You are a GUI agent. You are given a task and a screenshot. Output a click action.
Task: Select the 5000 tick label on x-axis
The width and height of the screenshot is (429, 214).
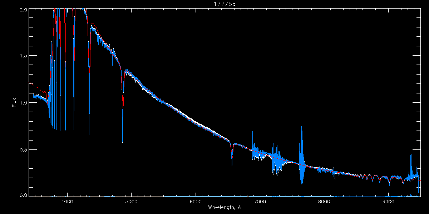tap(131, 201)
